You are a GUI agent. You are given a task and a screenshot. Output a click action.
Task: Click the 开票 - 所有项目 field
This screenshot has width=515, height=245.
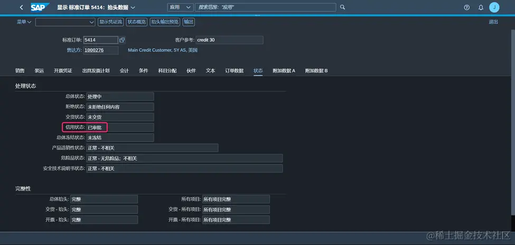pos(236,220)
